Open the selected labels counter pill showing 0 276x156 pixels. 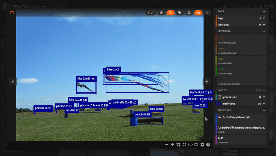click(151, 13)
